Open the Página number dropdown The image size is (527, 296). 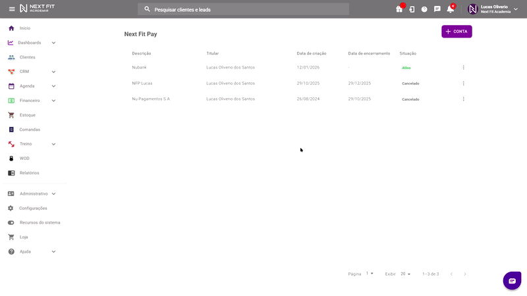[x=370, y=274]
